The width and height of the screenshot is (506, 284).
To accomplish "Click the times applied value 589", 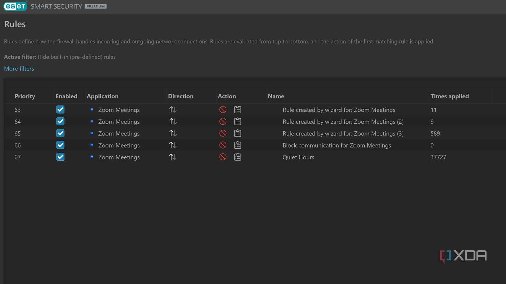I will point(435,133).
